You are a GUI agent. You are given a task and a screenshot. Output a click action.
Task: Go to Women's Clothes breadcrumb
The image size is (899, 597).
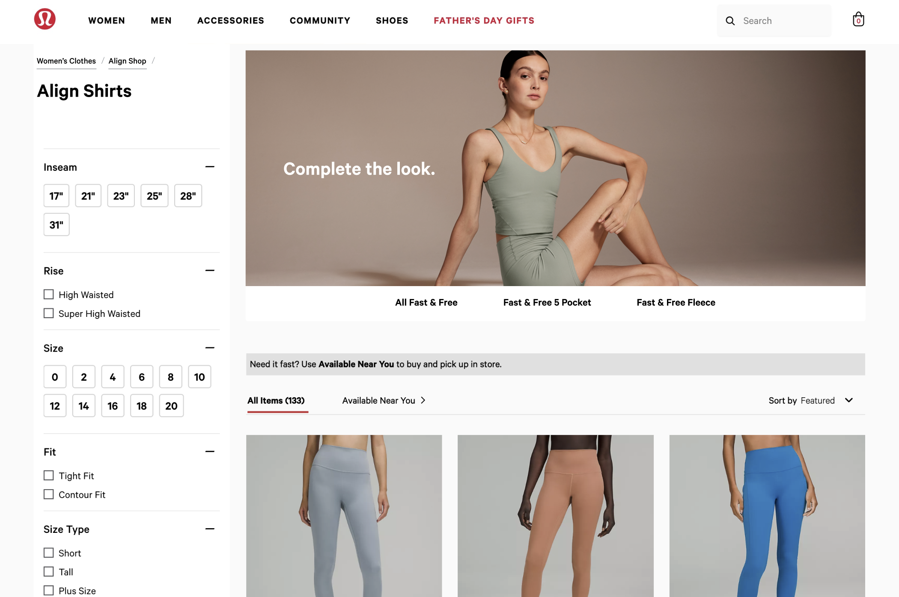tap(66, 61)
